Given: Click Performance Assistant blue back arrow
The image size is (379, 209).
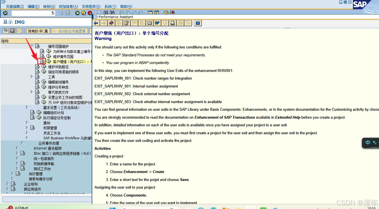Looking at the screenshot, I should tap(96, 23).
